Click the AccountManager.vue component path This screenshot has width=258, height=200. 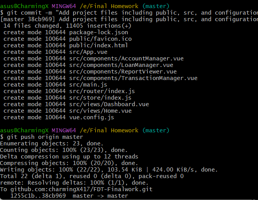tap(126, 58)
